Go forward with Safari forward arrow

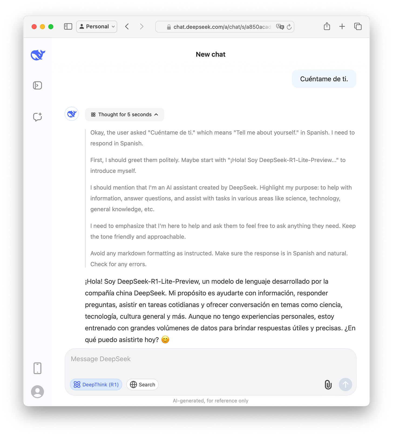(142, 26)
